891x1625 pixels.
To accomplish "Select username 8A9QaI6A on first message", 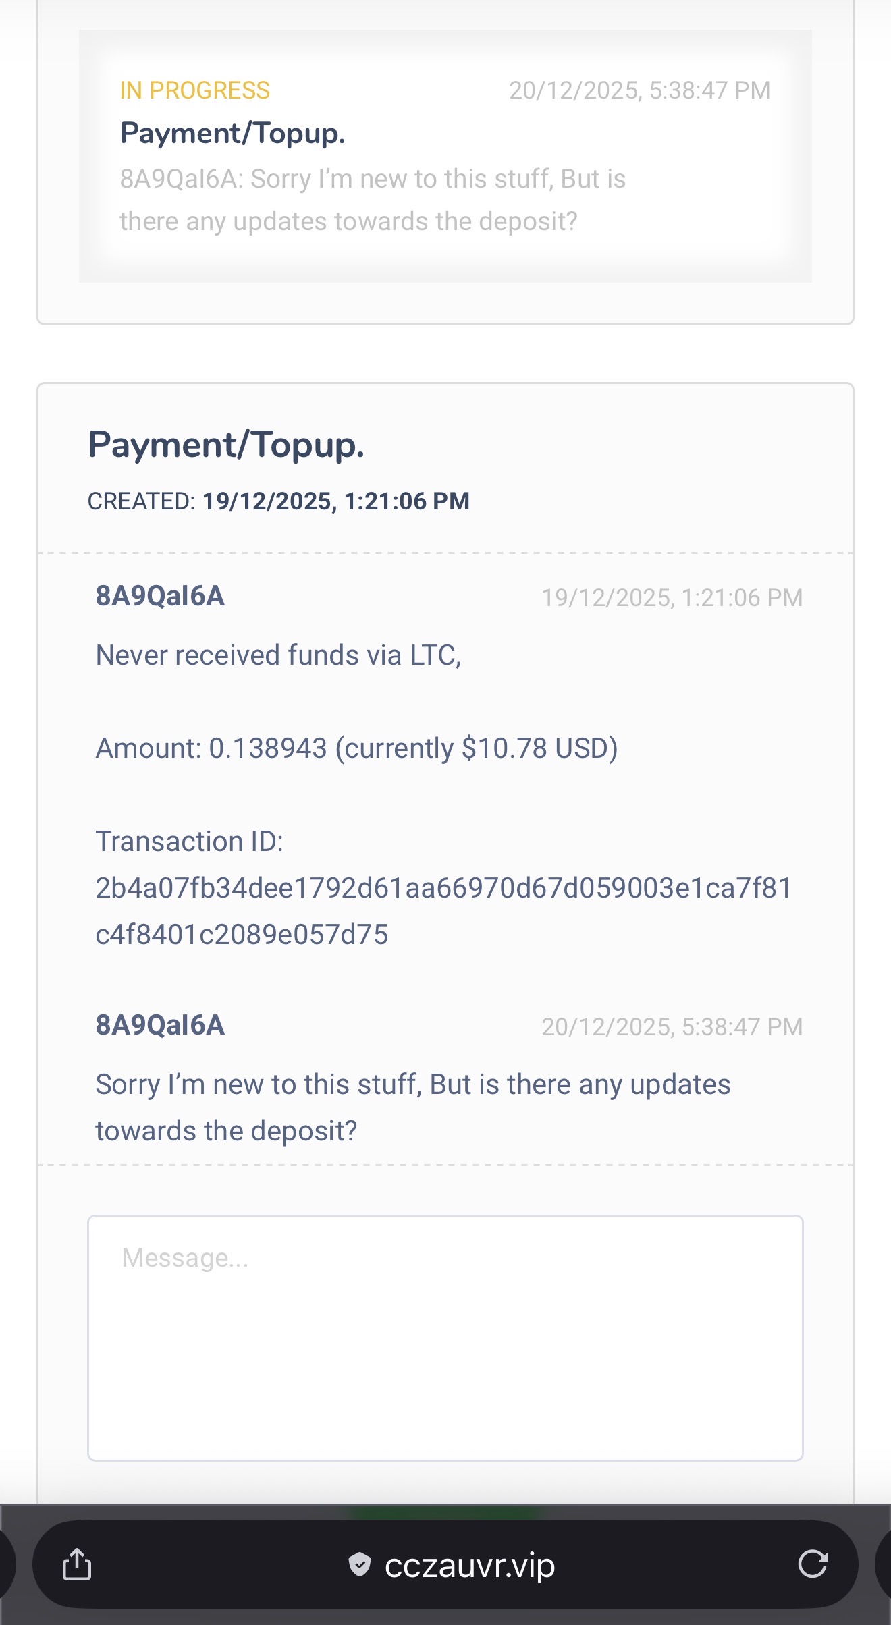I will (x=160, y=597).
